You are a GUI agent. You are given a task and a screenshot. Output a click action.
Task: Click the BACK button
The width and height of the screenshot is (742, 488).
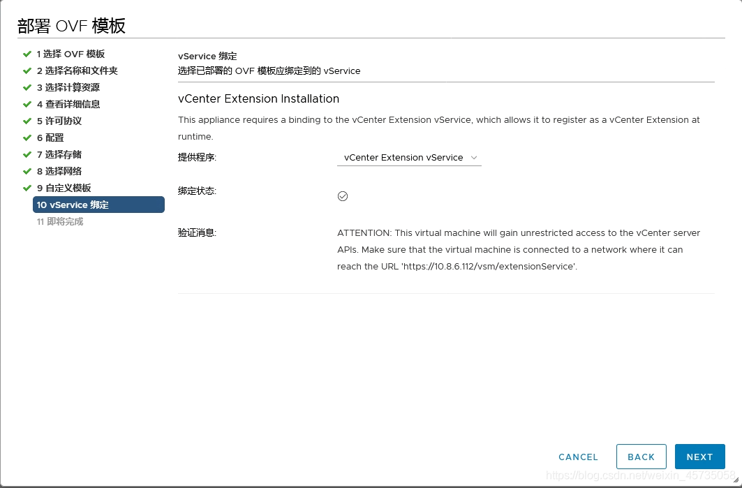pos(641,457)
